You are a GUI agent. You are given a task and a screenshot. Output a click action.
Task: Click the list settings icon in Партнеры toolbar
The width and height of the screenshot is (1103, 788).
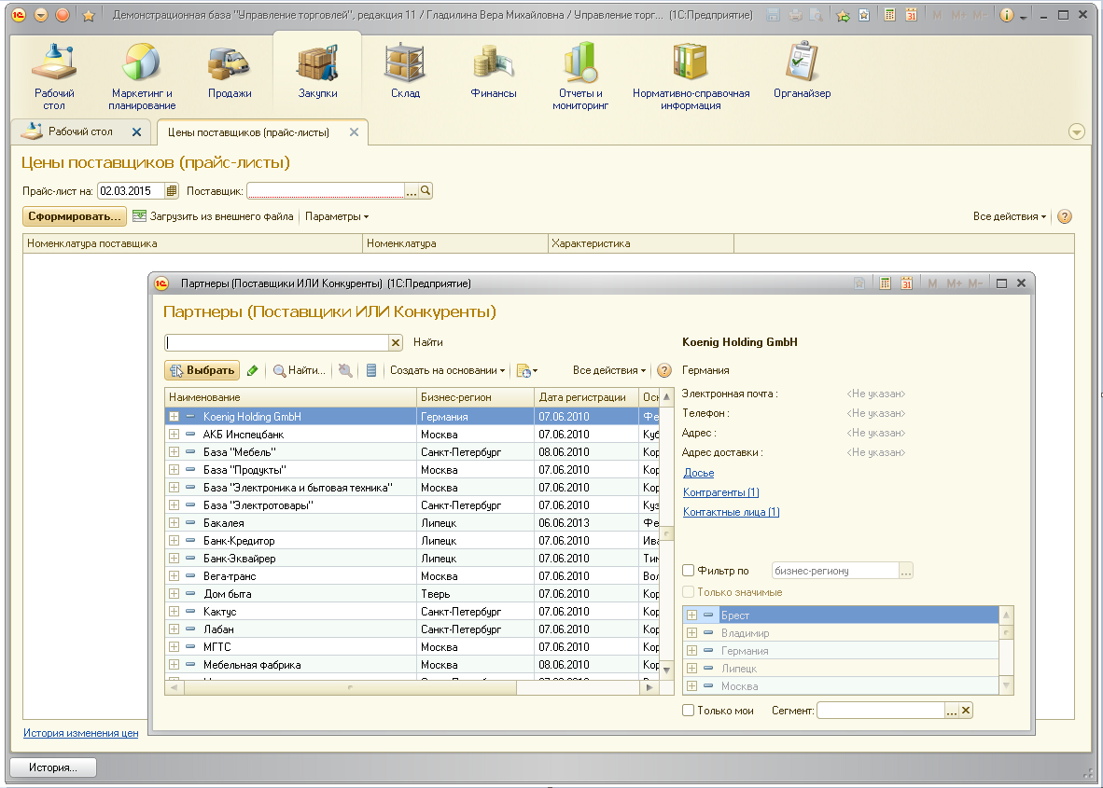(x=371, y=370)
